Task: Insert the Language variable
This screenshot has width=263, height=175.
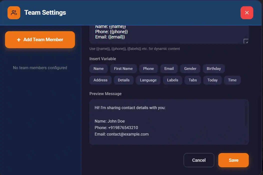Action: 148,80
